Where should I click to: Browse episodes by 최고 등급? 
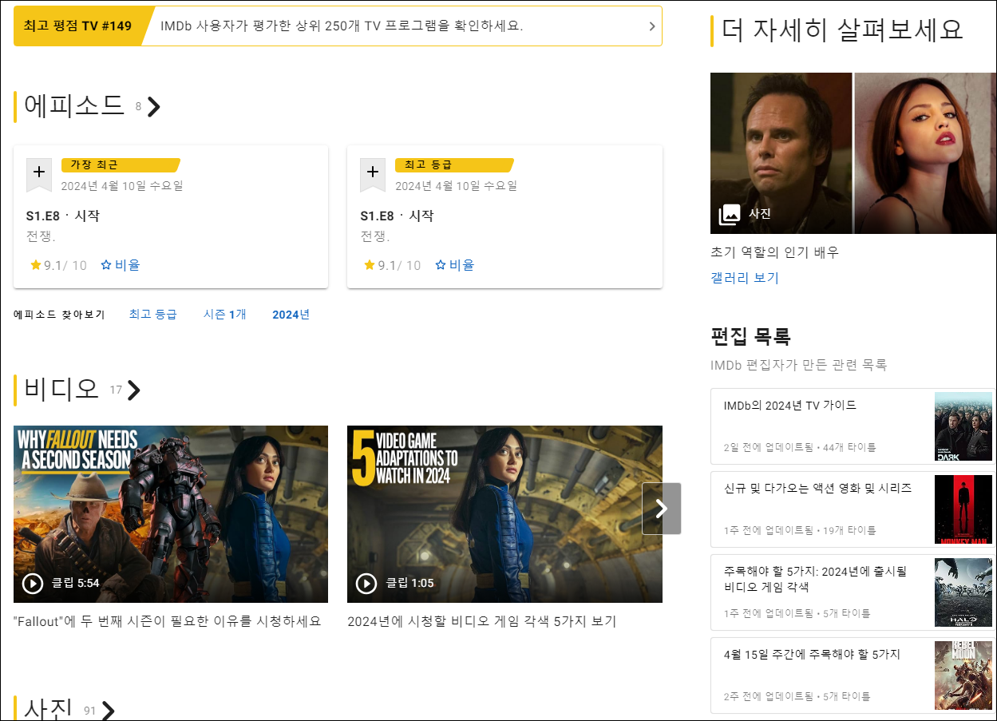pos(153,315)
